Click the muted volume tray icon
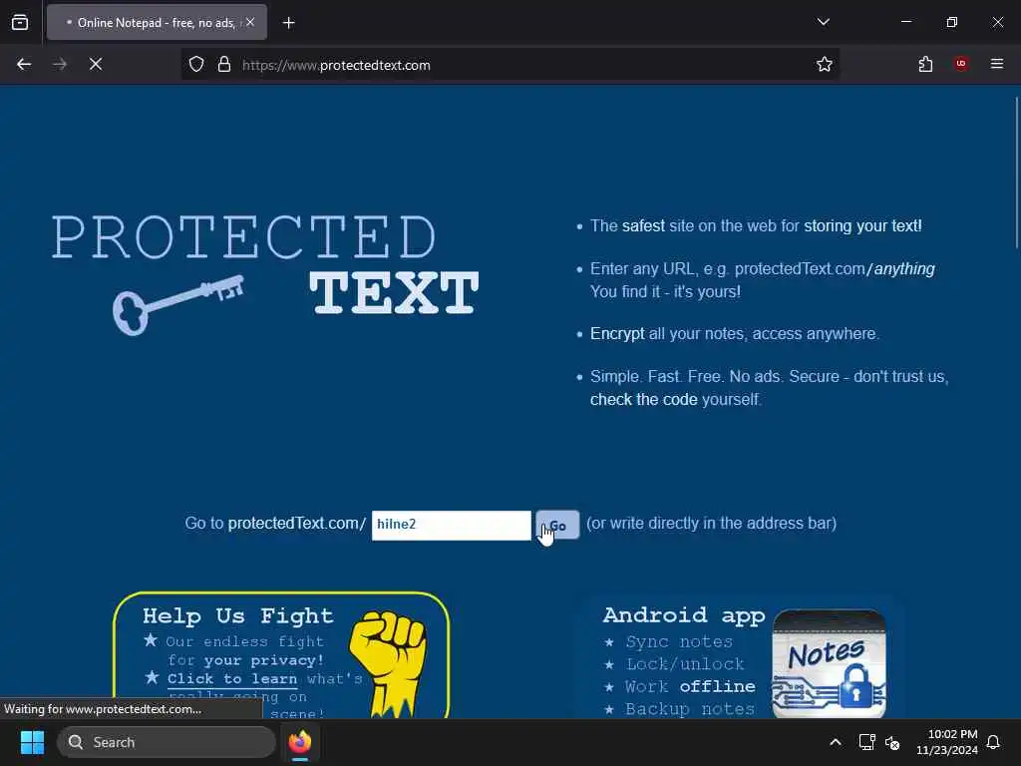This screenshot has height=766, width=1021. click(892, 742)
